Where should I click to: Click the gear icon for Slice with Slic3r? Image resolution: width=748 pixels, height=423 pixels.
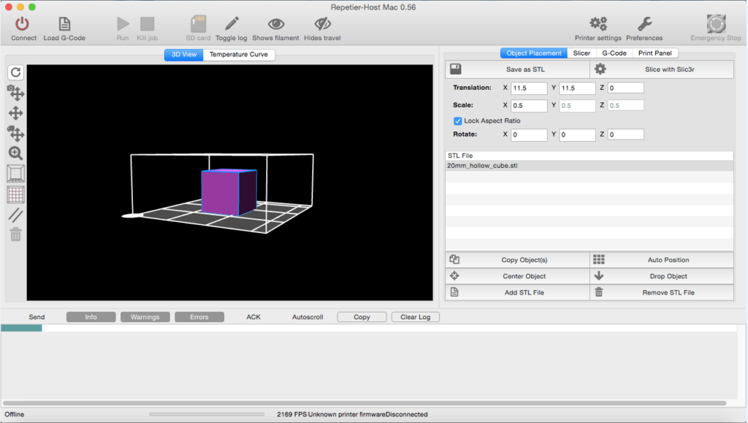pos(600,69)
